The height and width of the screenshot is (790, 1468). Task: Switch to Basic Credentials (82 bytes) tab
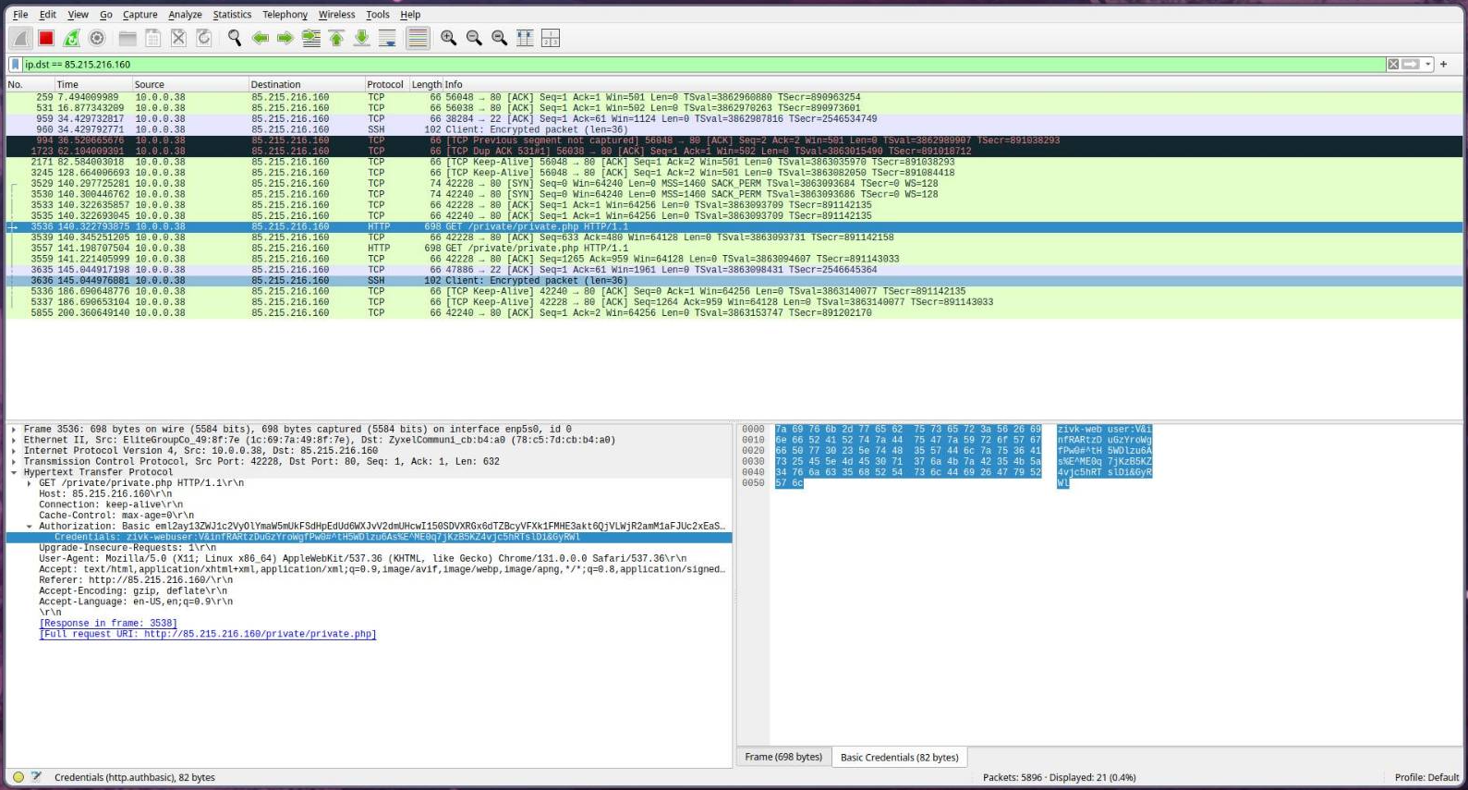[900, 757]
